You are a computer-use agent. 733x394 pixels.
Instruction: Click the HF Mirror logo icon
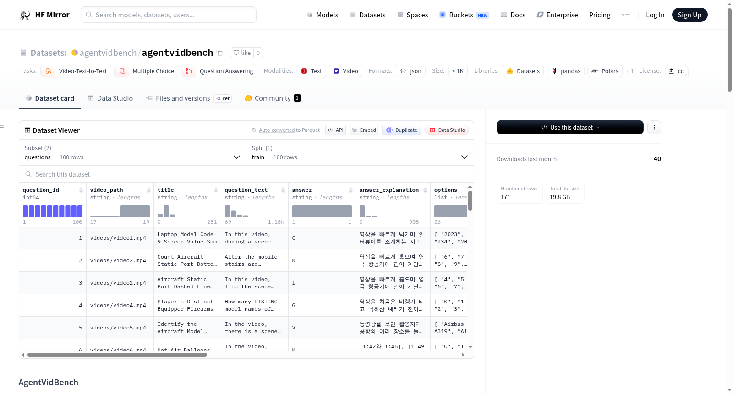(x=25, y=15)
